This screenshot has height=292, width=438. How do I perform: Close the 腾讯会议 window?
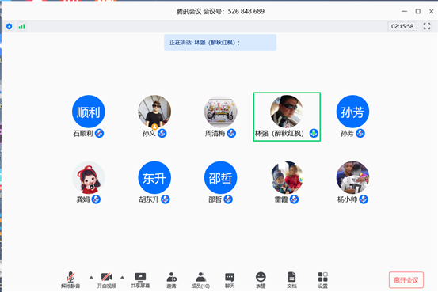pyautogui.click(x=431, y=11)
